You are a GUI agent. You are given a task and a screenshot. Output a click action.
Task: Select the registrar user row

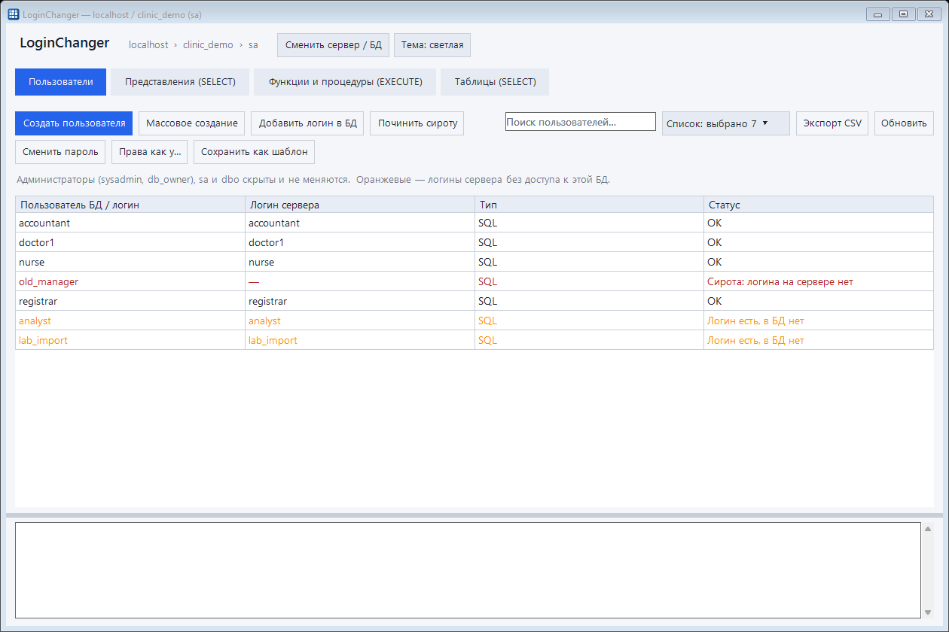(x=474, y=301)
